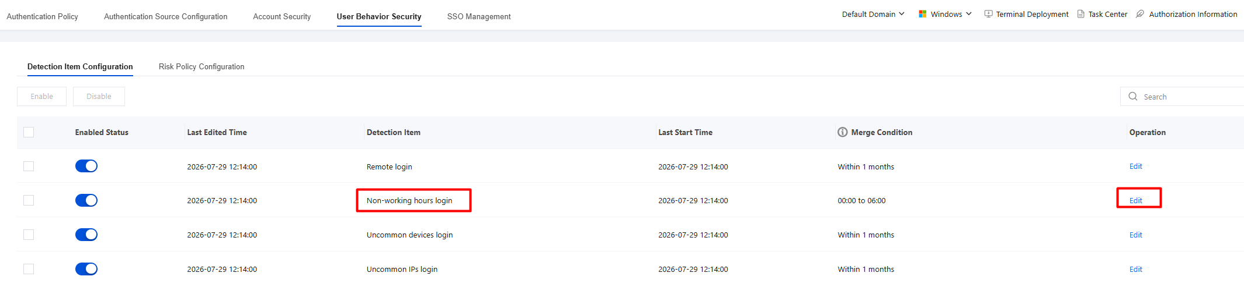Edit the Non-working hours login item
The height and width of the screenshot is (301, 1244).
(1136, 200)
